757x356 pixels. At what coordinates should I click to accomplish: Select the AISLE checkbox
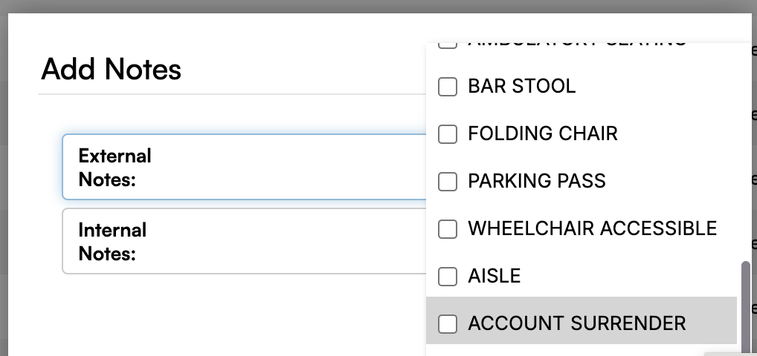pyautogui.click(x=448, y=277)
